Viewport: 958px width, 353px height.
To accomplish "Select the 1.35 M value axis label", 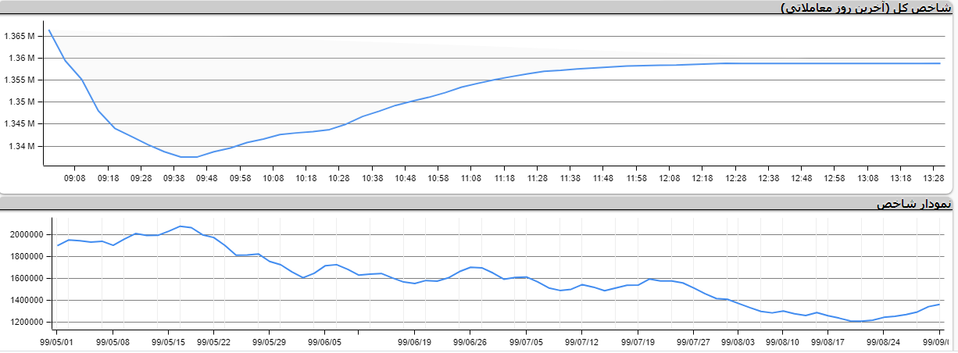I will (20, 102).
